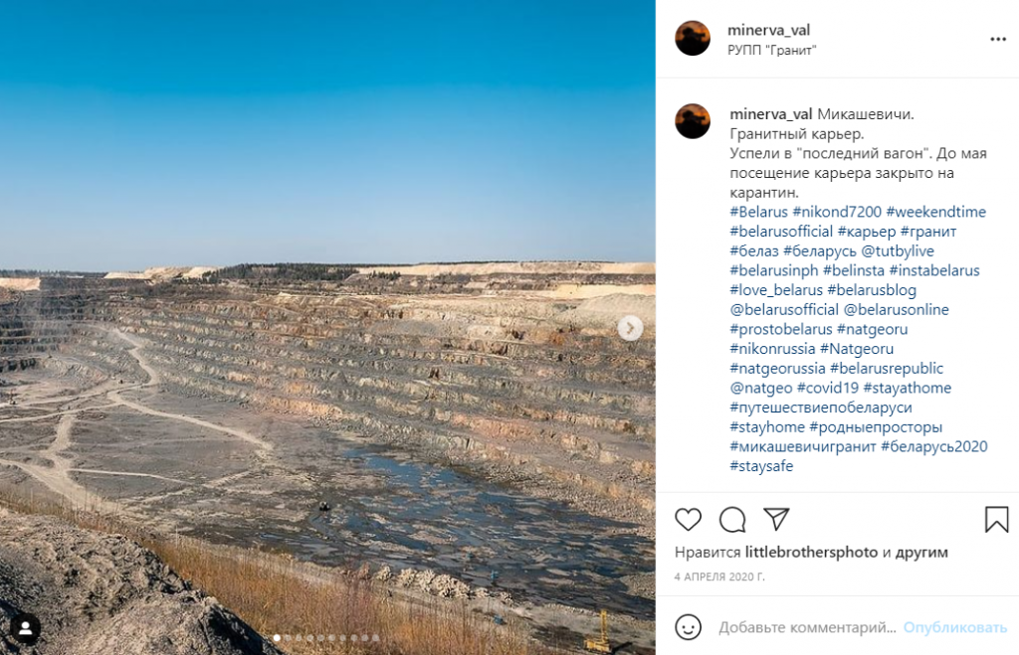
Task: View likes from littlebrothersphoto
Action: 811,552
